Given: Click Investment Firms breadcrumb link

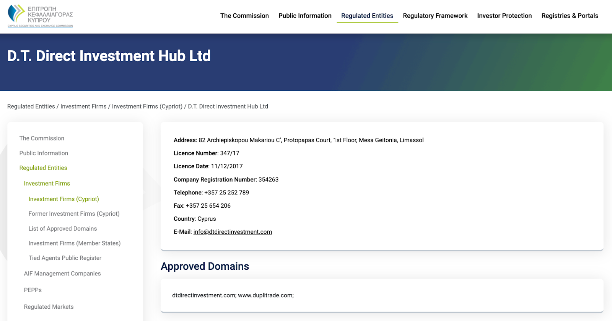Looking at the screenshot, I should 83,106.
